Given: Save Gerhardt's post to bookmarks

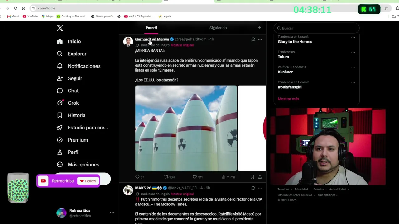Looking at the screenshot, I should click(252, 177).
